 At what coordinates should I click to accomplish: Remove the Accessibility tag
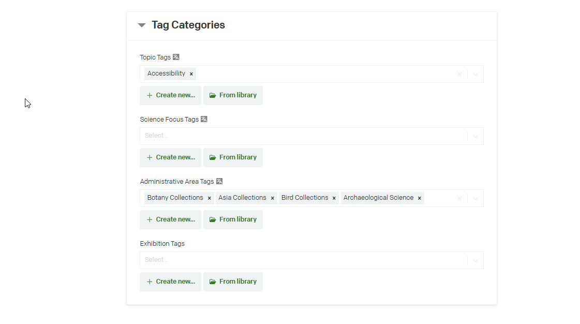[x=191, y=74]
